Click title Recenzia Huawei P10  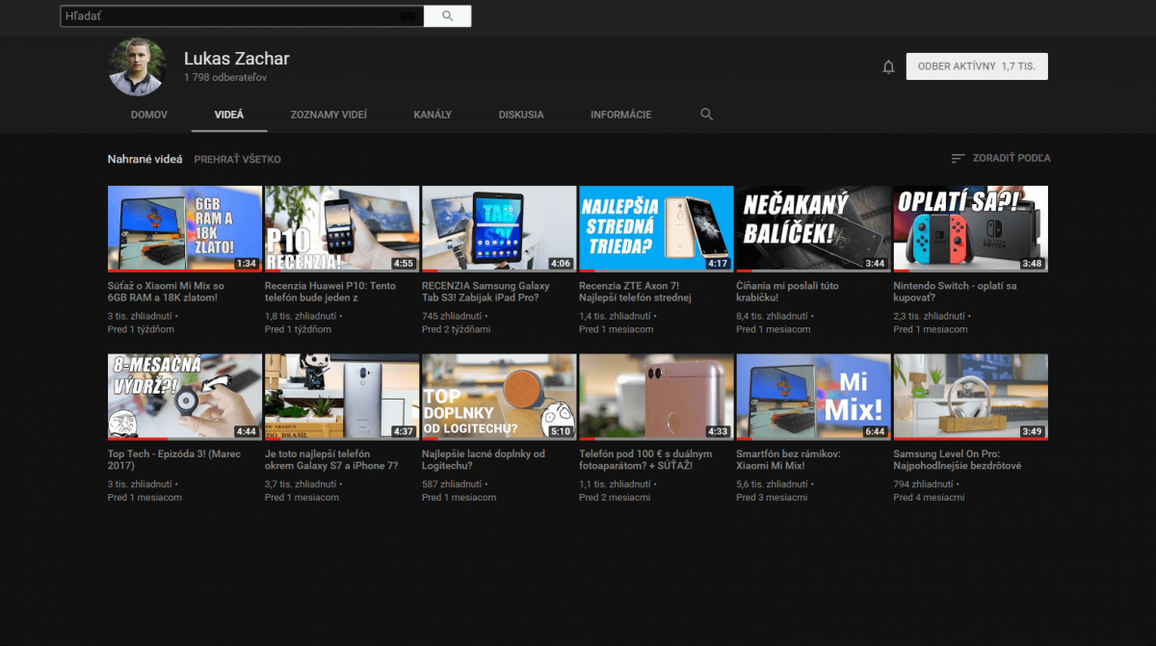tap(330, 292)
